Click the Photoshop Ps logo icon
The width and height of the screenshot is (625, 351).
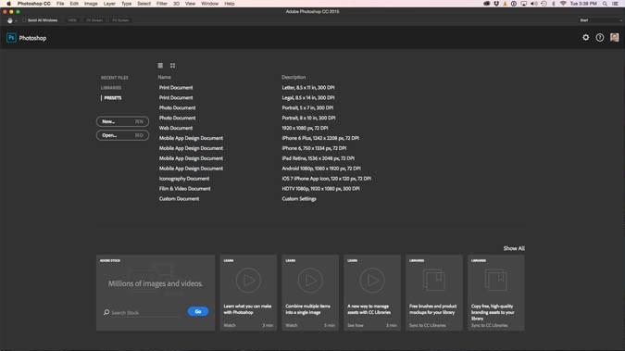pos(11,38)
